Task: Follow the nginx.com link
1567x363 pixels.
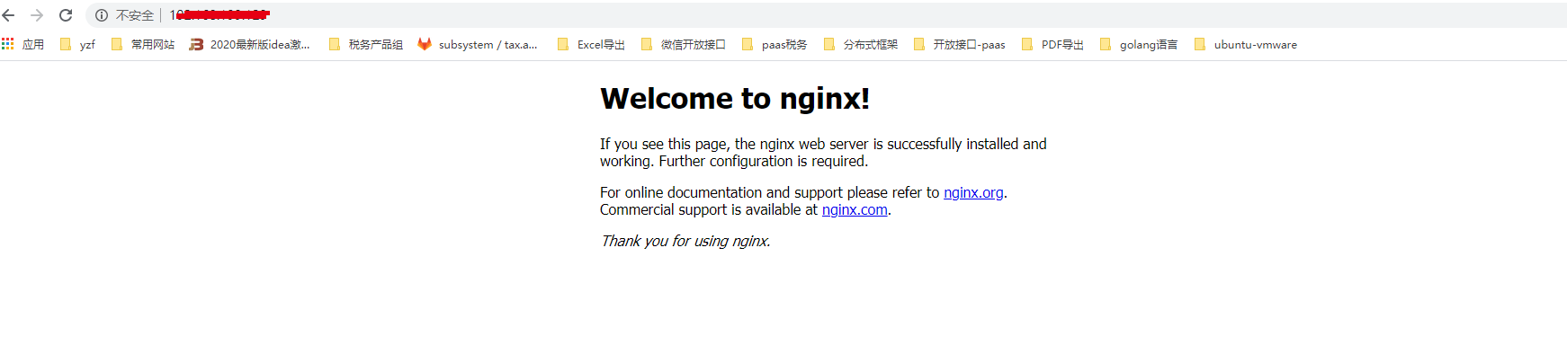Action: [x=855, y=209]
